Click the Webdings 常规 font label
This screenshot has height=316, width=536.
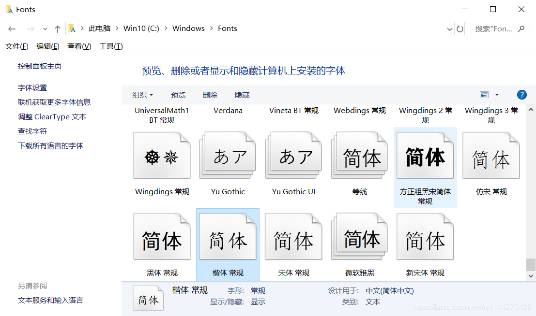[x=360, y=111]
